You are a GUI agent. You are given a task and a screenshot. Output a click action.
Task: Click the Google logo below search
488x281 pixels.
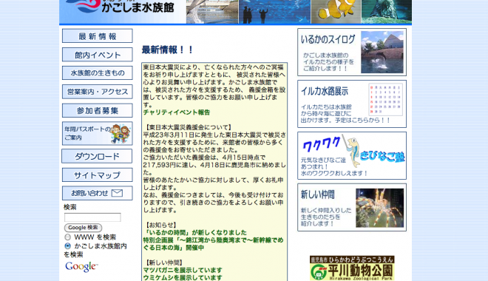click(81, 267)
